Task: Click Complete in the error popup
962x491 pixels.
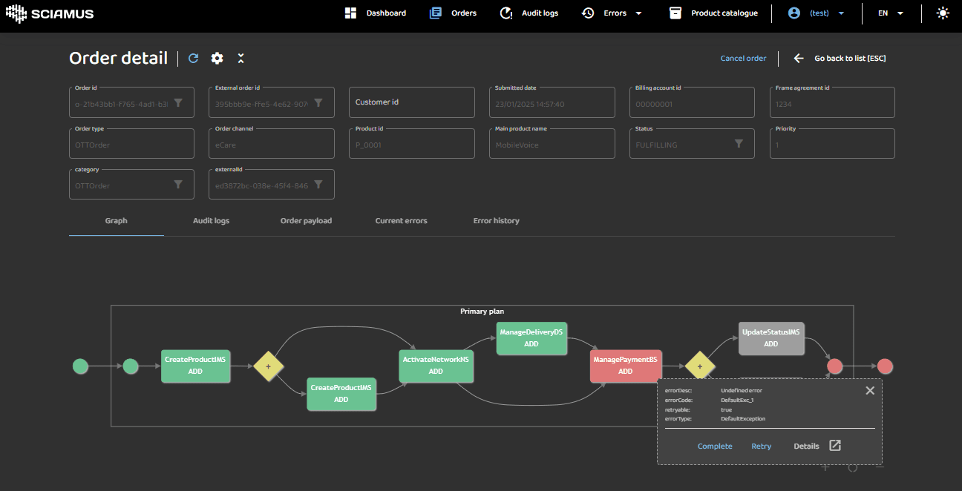Action: pos(715,446)
